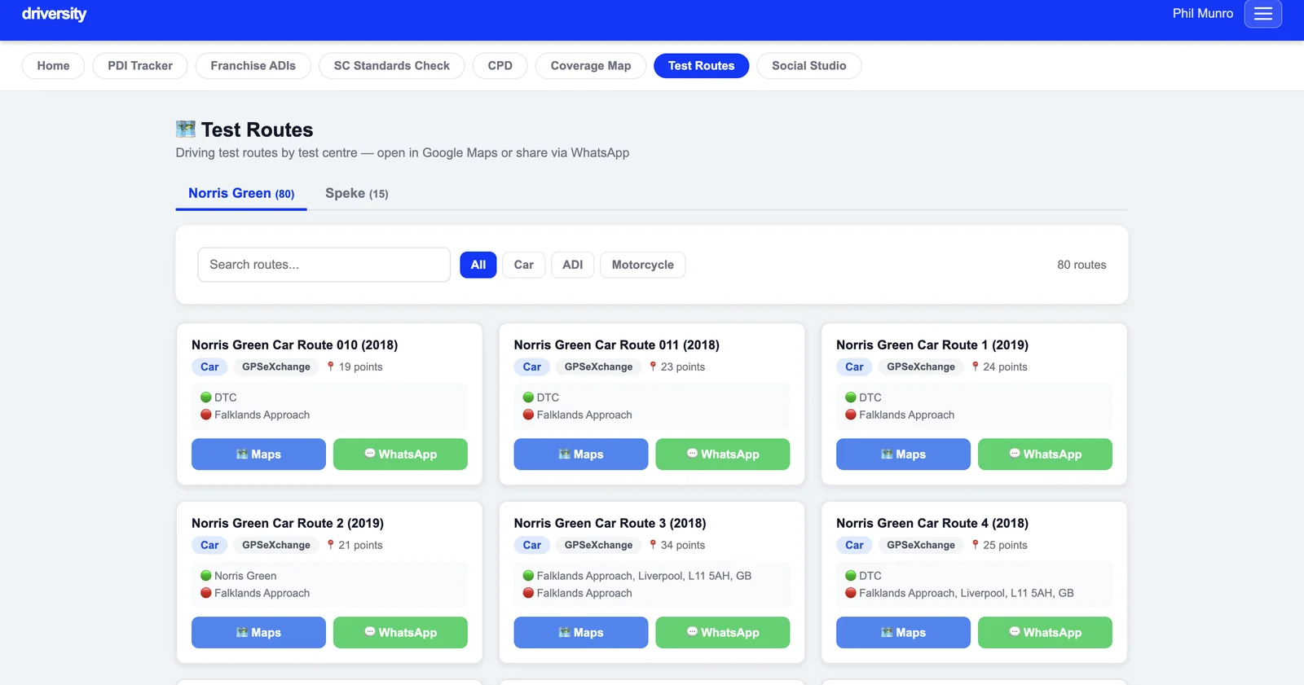Filter routes by Motorcycle
This screenshot has width=1304, height=685.
click(643, 265)
